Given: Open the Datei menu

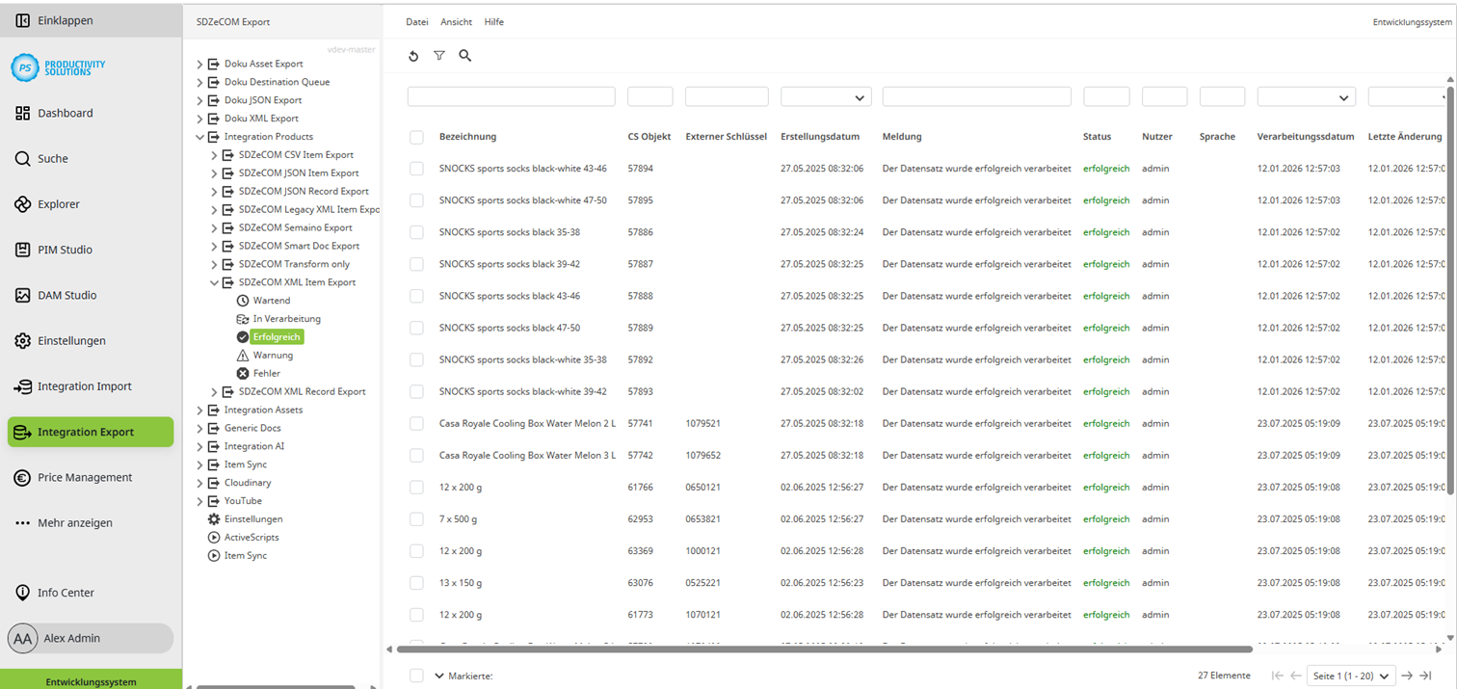Looking at the screenshot, I should 416,21.
